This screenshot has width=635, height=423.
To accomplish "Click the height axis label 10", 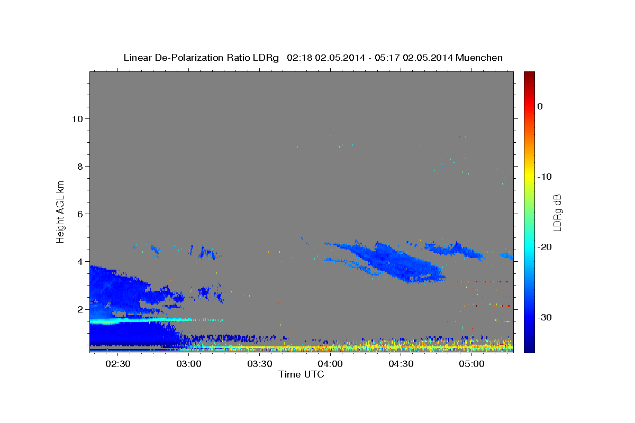I will click(x=77, y=118).
